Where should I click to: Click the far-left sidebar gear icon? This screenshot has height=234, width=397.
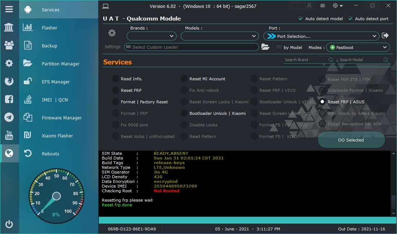coord(9,63)
